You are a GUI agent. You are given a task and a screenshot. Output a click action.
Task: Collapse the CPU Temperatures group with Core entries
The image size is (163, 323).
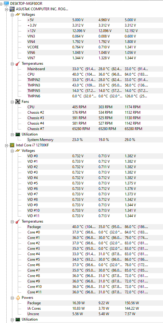[x=12, y=222]
